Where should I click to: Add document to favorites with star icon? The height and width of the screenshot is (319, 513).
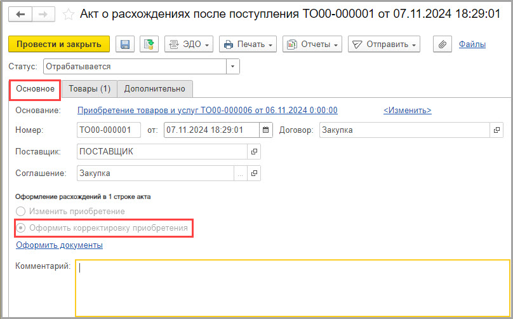coord(69,15)
